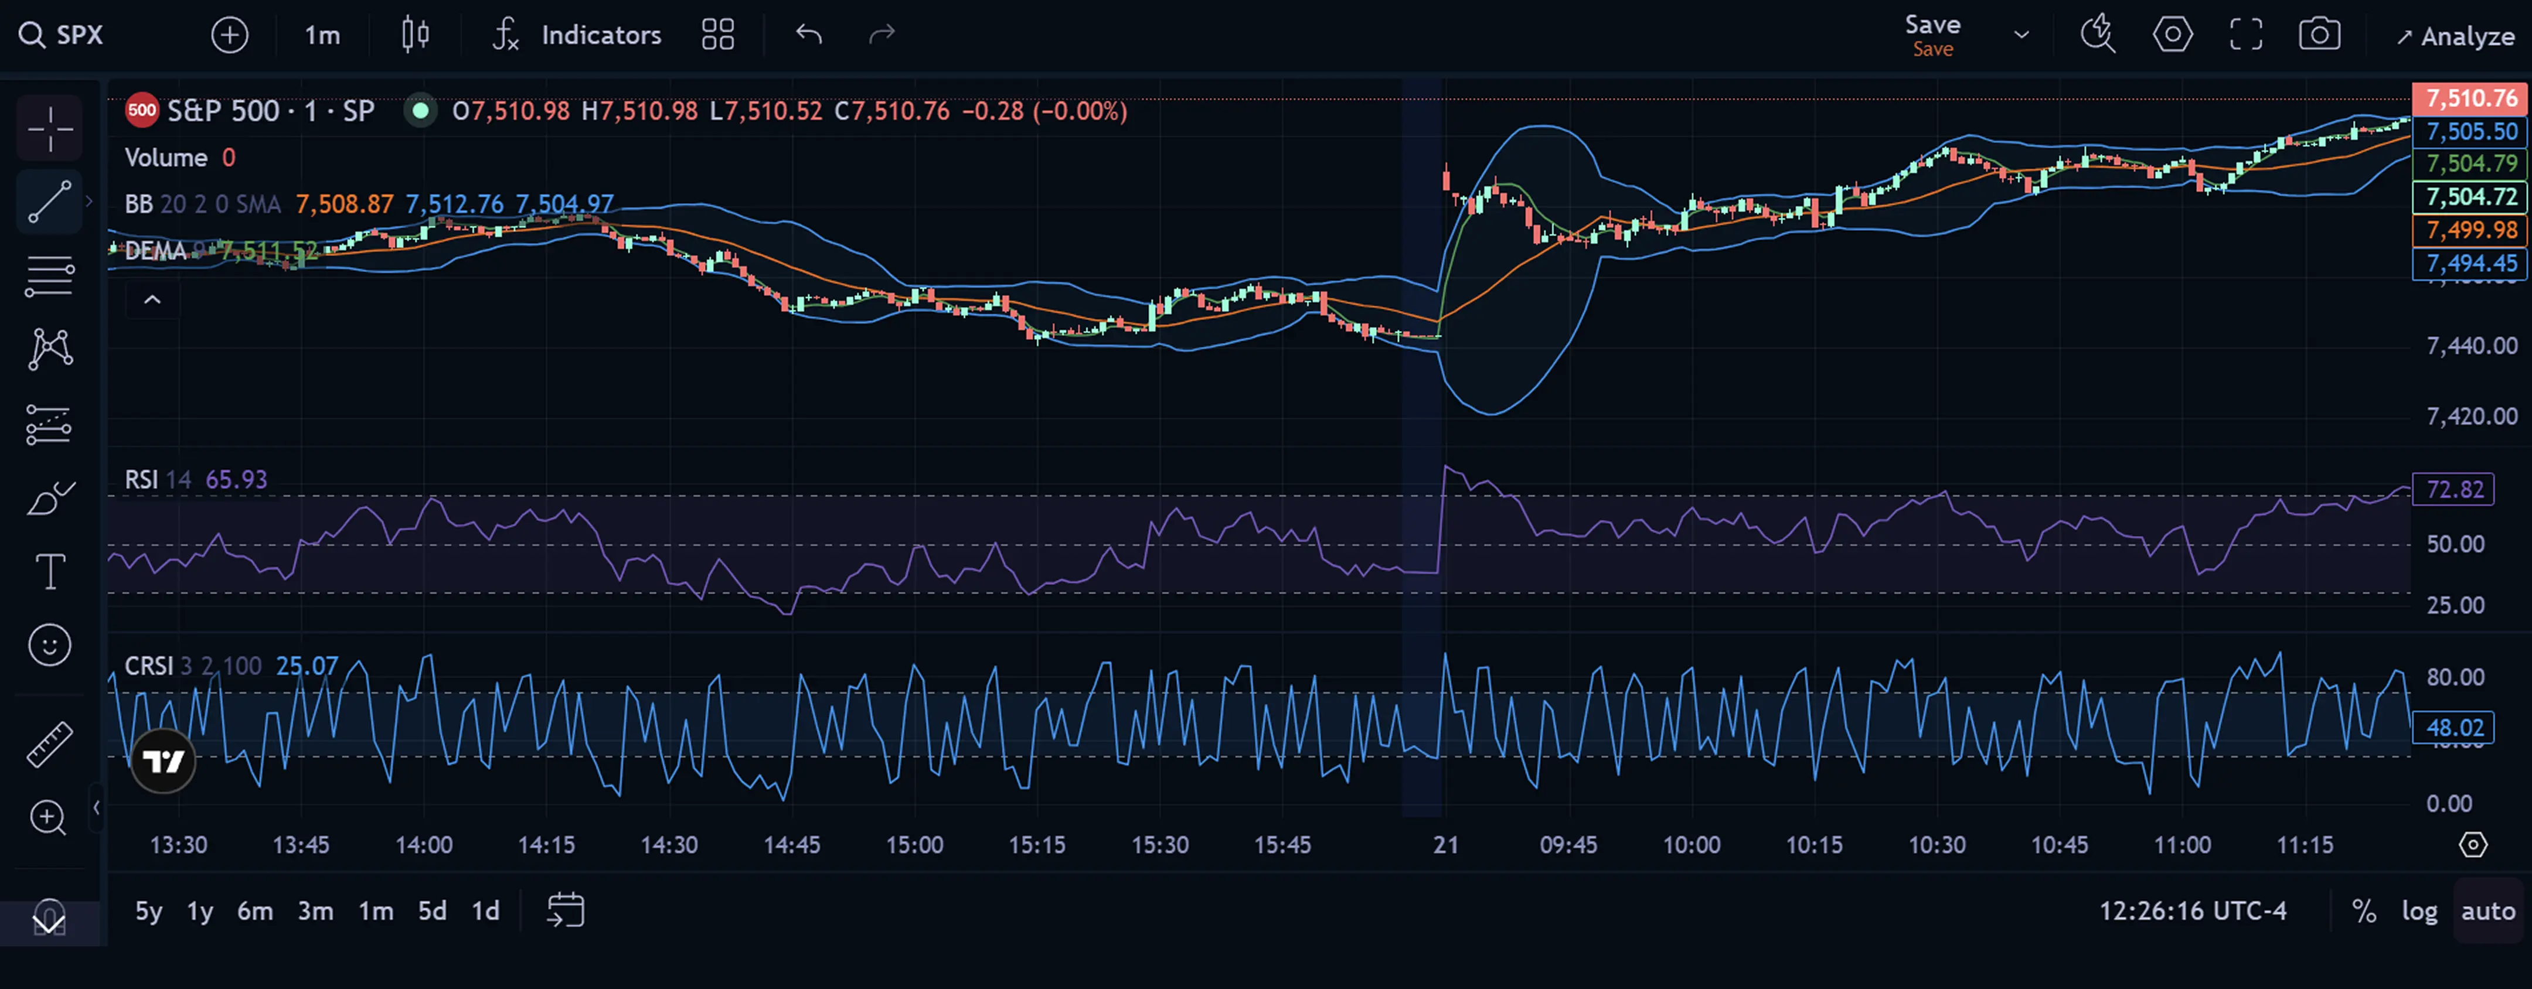This screenshot has height=989, width=2532.
Task: Click the 72.82 RSI value label
Action: pos(2455,489)
